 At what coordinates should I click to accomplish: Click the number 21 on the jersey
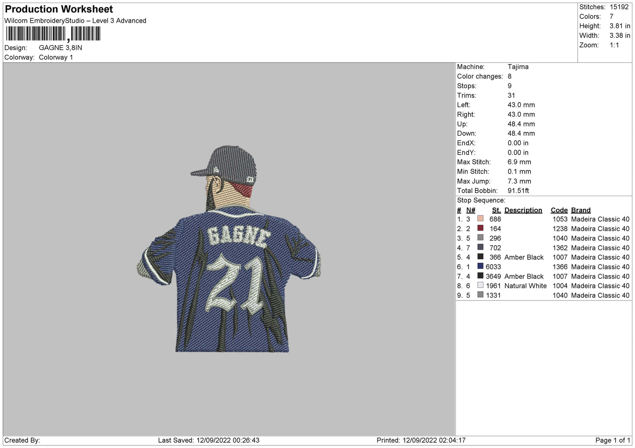click(234, 284)
